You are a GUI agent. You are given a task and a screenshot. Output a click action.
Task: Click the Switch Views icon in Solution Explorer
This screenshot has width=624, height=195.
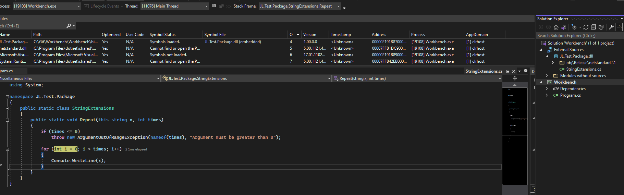pos(564,27)
